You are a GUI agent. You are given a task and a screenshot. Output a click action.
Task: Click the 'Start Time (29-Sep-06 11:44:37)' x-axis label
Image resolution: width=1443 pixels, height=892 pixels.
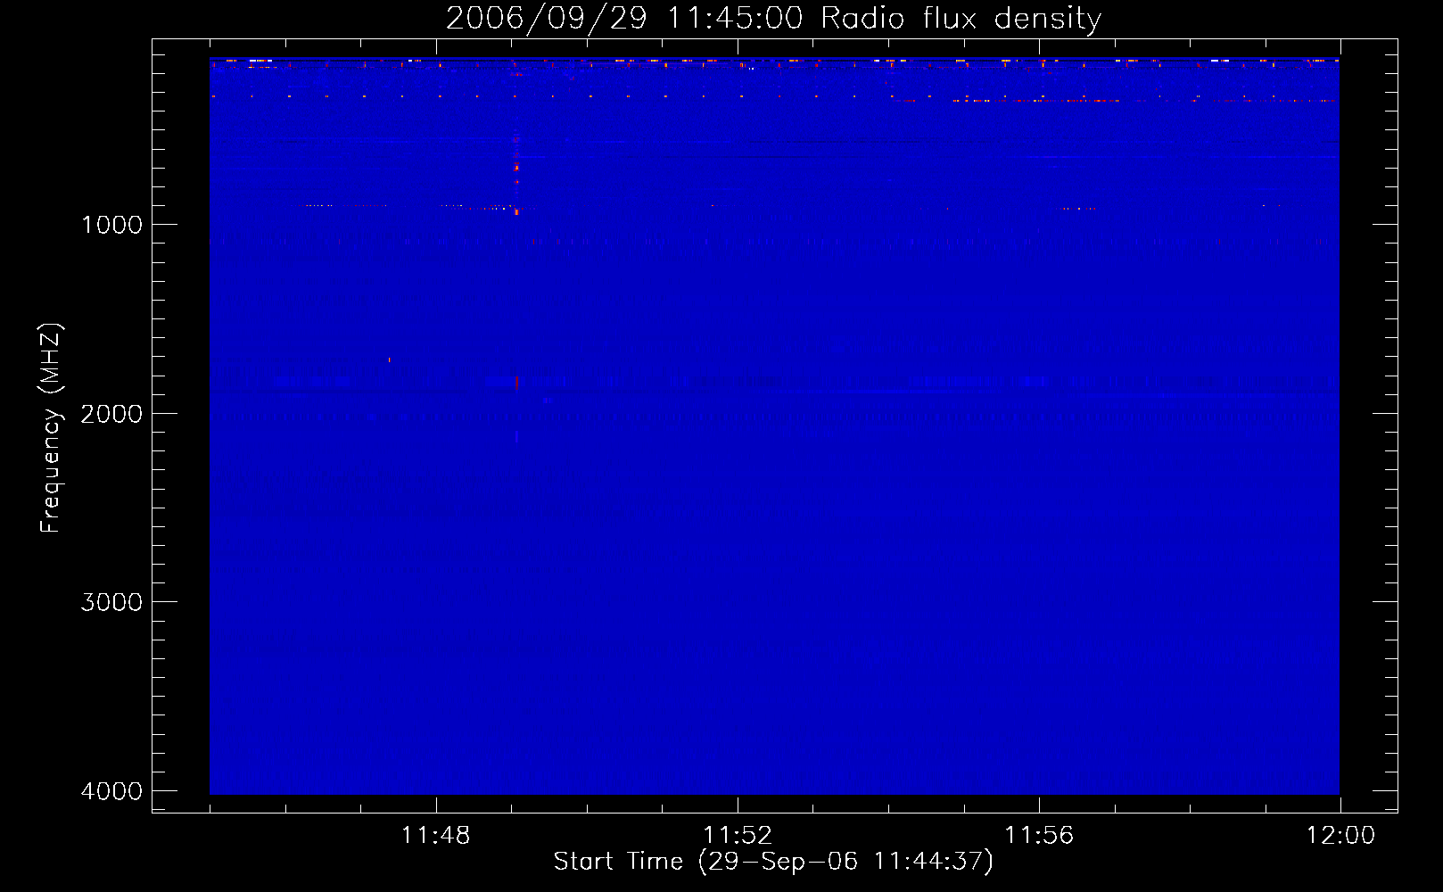click(x=773, y=862)
